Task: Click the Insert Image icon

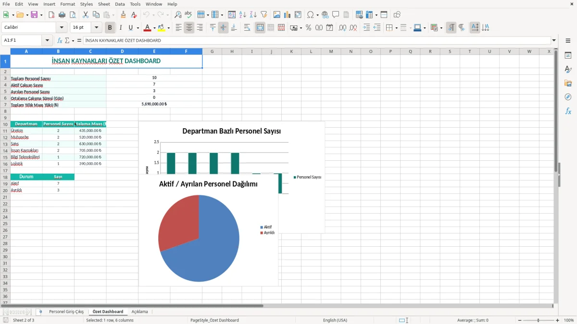Action: pyautogui.click(x=277, y=15)
